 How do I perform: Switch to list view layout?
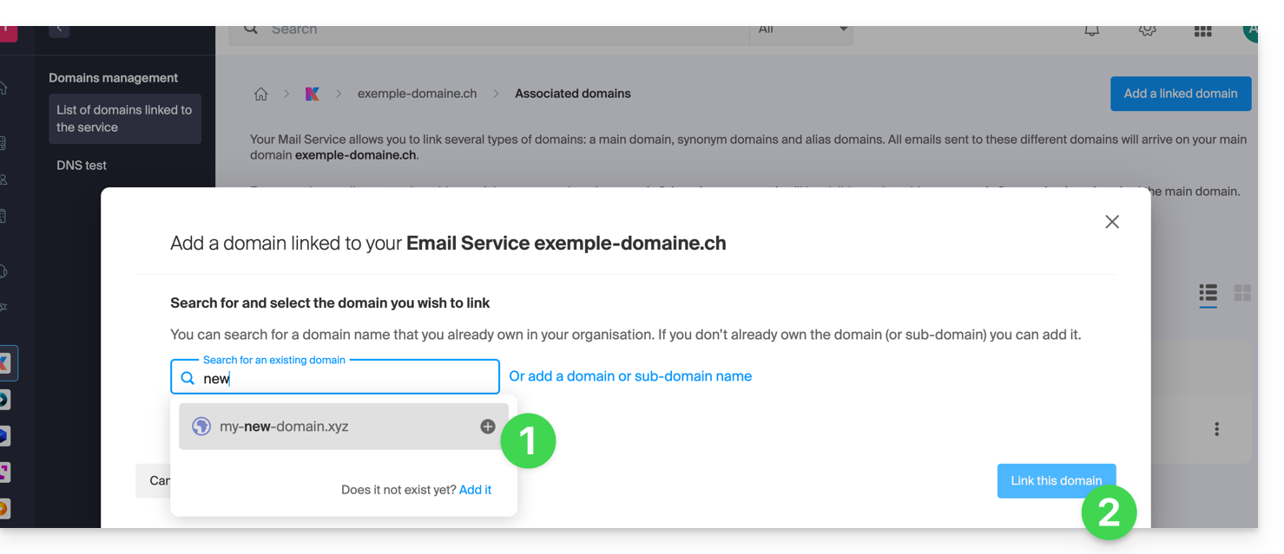point(1208,293)
